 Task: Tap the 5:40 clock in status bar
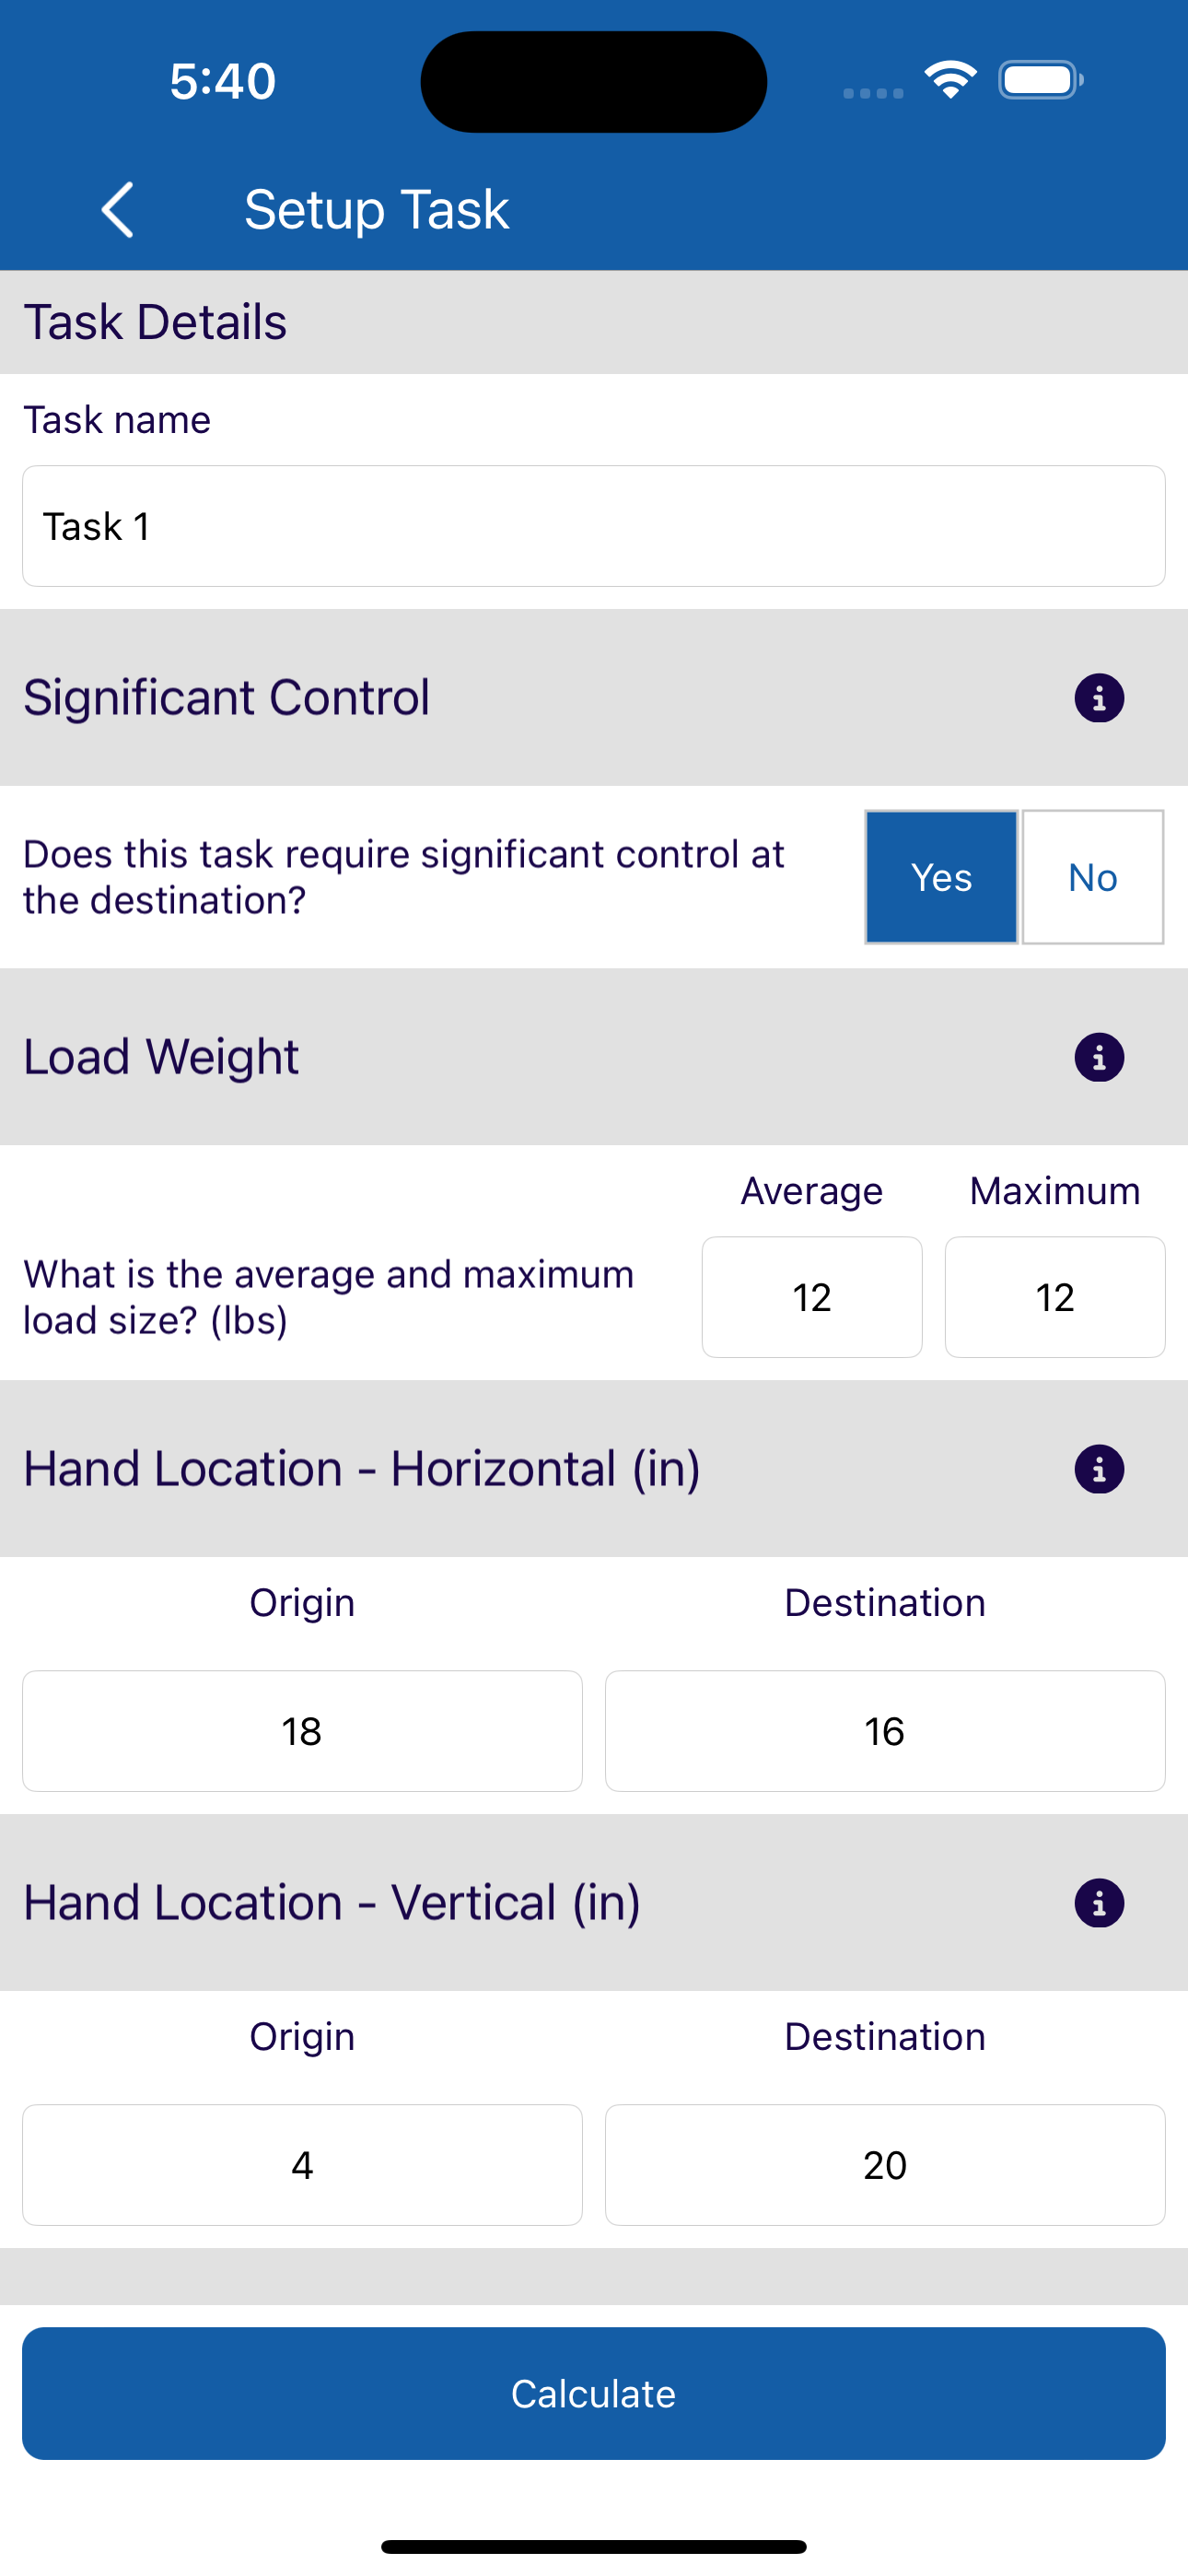(x=222, y=81)
